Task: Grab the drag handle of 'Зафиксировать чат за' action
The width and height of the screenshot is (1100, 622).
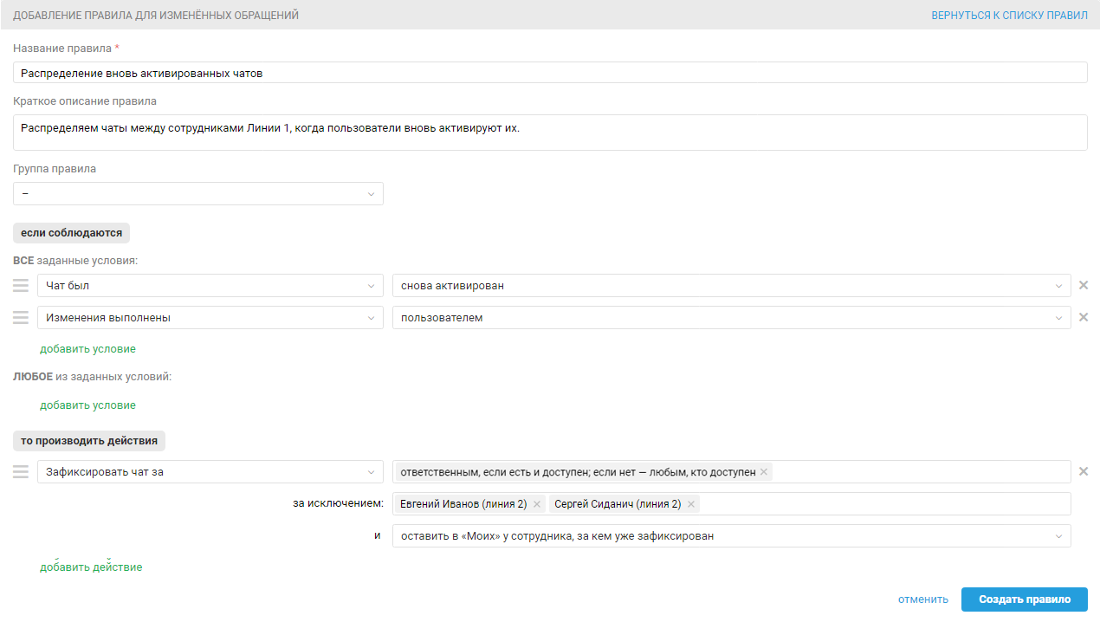Action: point(21,472)
